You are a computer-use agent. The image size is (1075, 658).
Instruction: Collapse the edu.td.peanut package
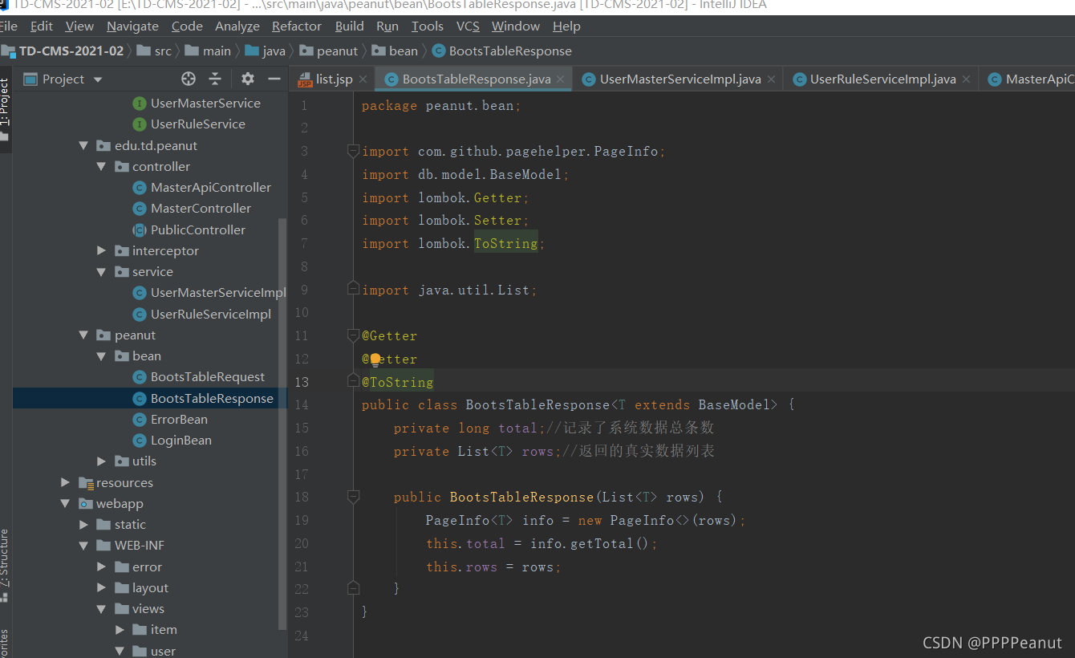[83, 145]
